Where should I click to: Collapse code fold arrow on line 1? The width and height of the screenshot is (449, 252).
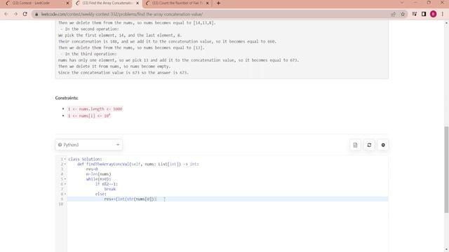[65, 159]
